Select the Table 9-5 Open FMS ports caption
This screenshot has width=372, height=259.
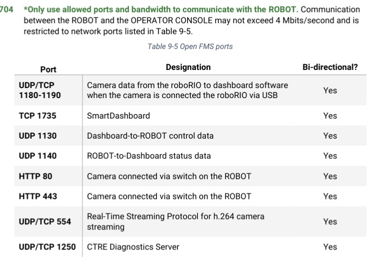(x=190, y=46)
